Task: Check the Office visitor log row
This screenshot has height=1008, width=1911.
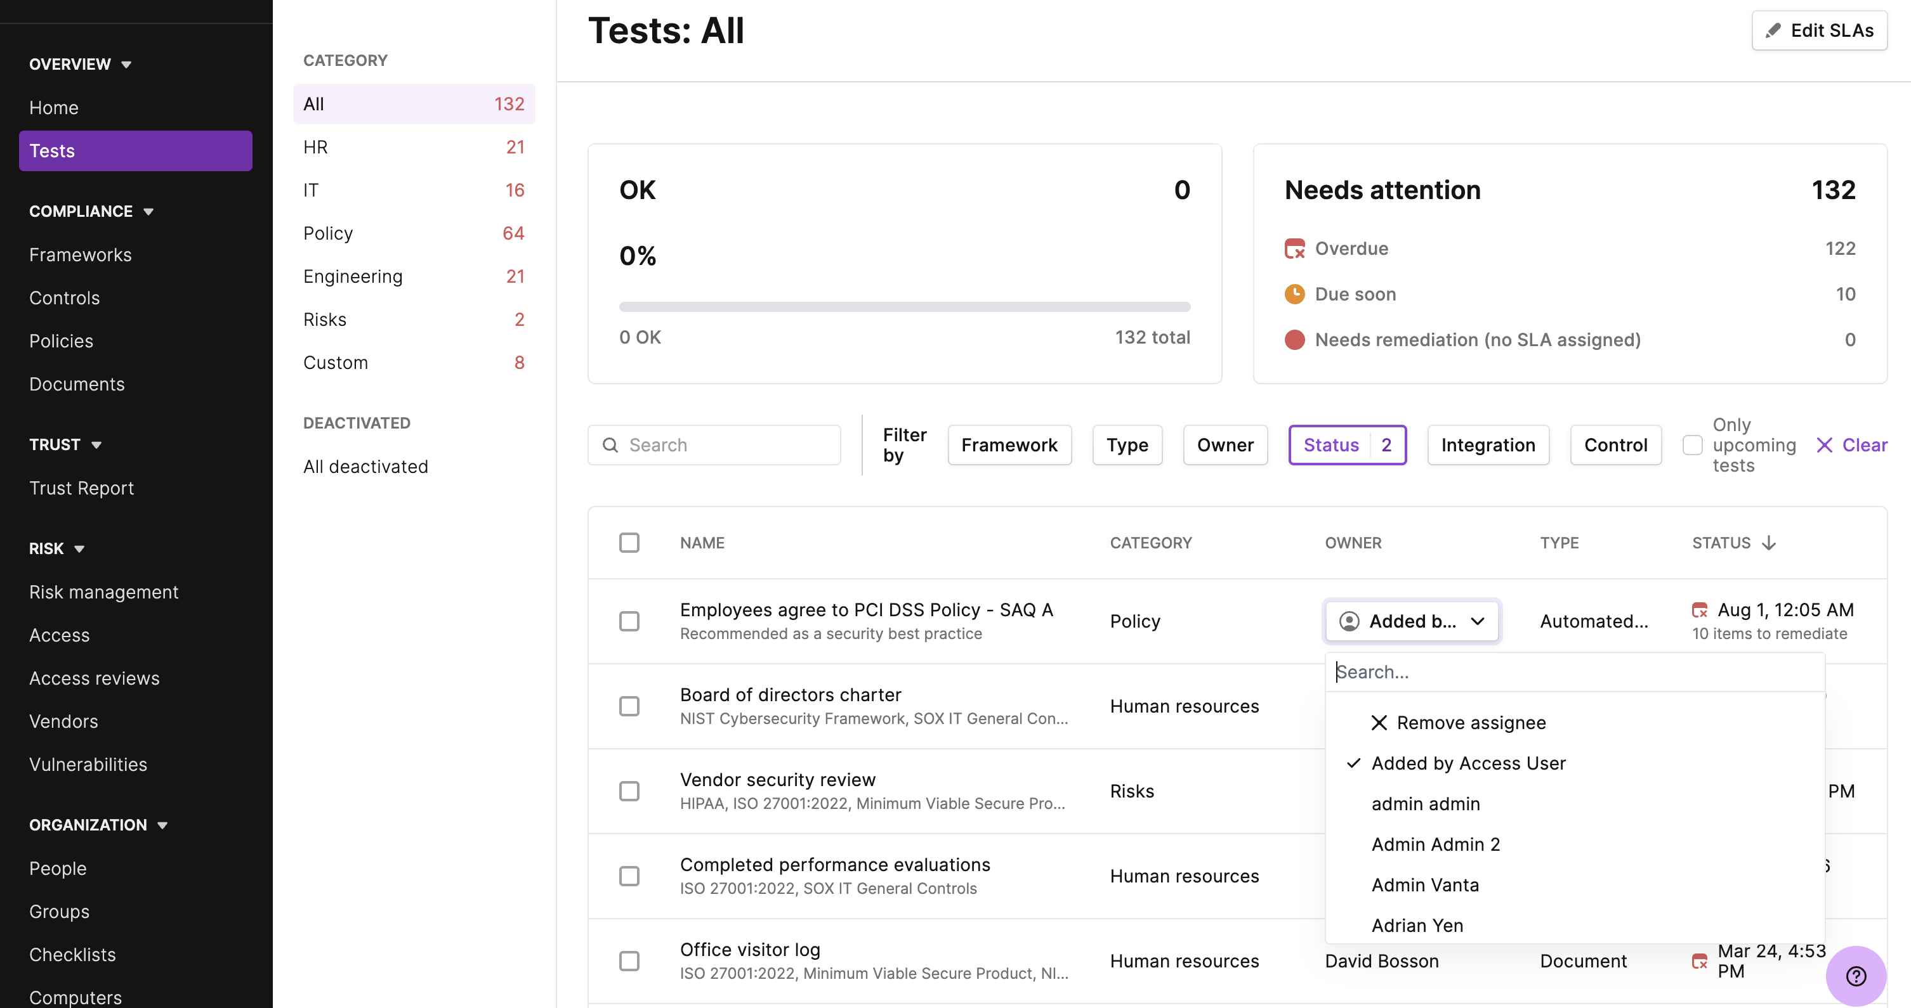Action: click(629, 961)
